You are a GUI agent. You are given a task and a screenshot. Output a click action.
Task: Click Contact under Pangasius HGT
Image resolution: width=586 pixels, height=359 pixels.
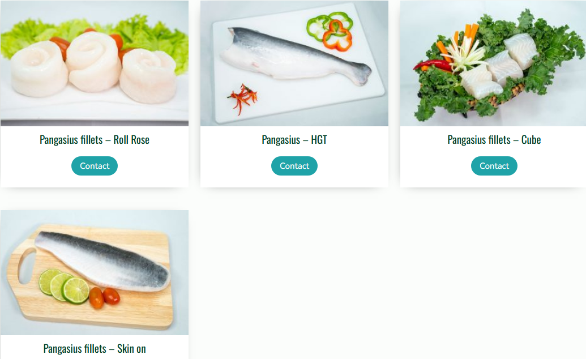click(294, 166)
